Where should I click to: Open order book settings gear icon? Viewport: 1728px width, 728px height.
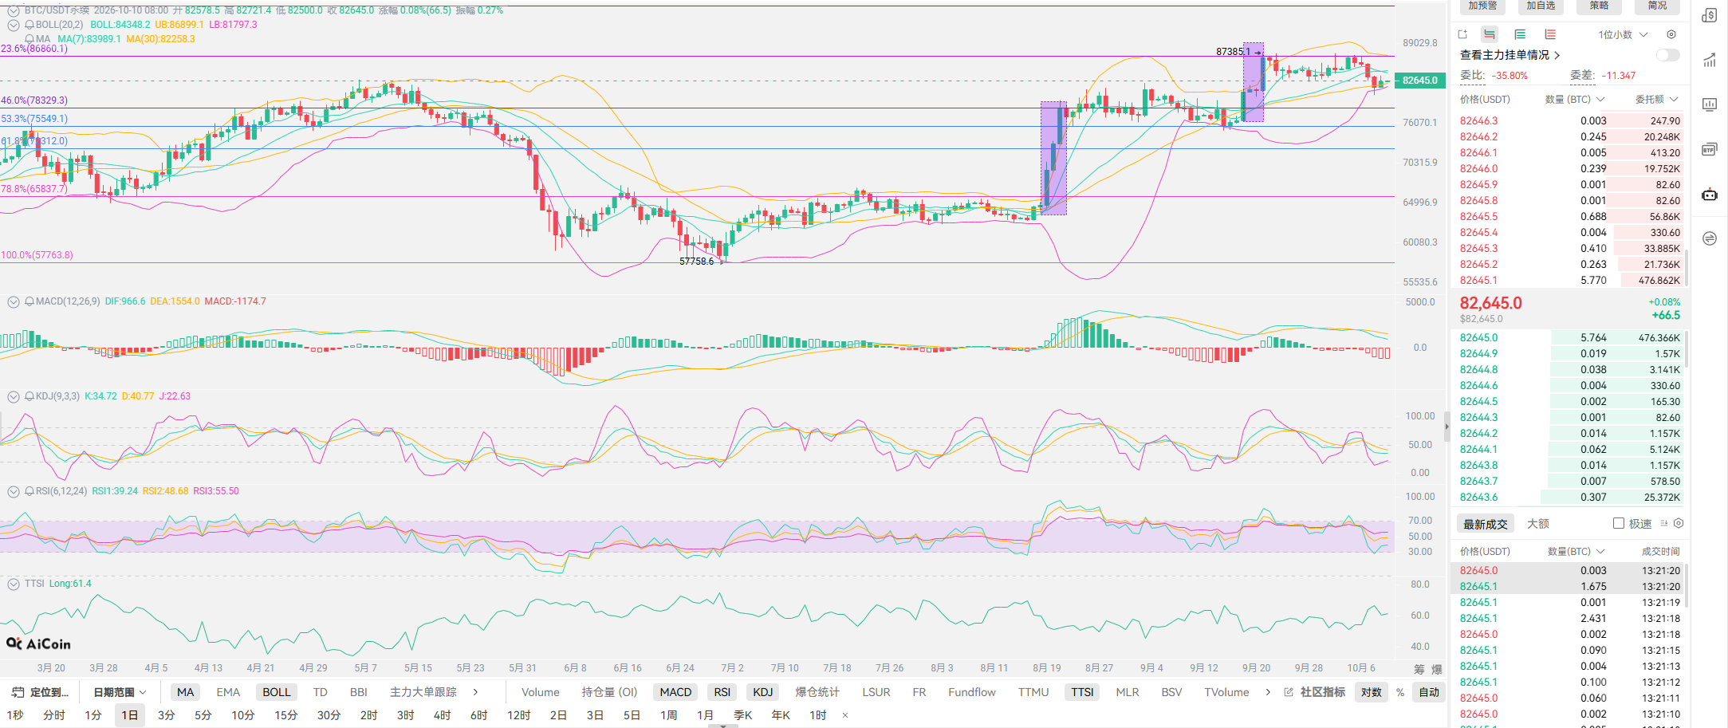click(1671, 34)
